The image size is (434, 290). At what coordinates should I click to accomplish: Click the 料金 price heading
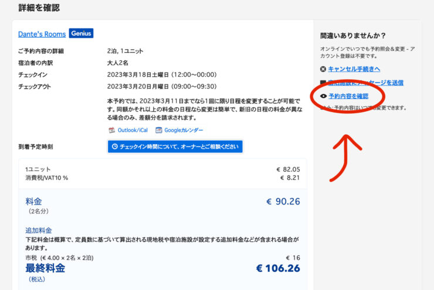(33, 201)
